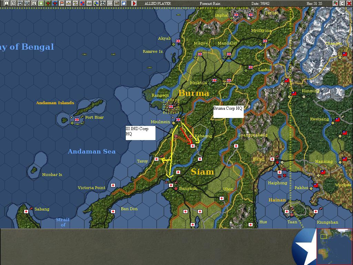The height and width of the screenshot is (265, 353).
Task: Click the 'Forecast: Rain' status text
Action: [x=210, y=3]
